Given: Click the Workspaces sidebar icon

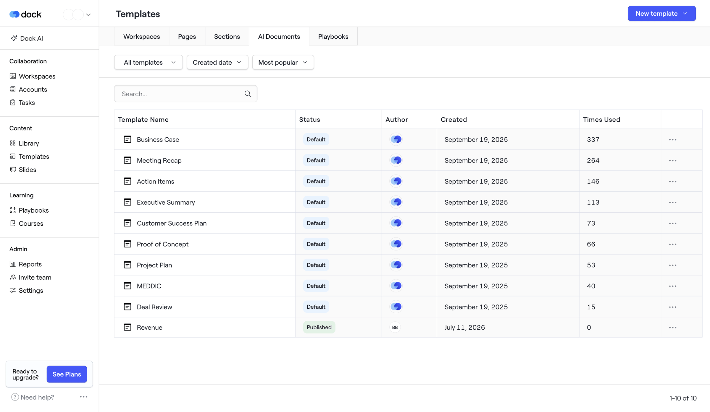Looking at the screenshot, I should pyautogui.click(x=12, y=76).
